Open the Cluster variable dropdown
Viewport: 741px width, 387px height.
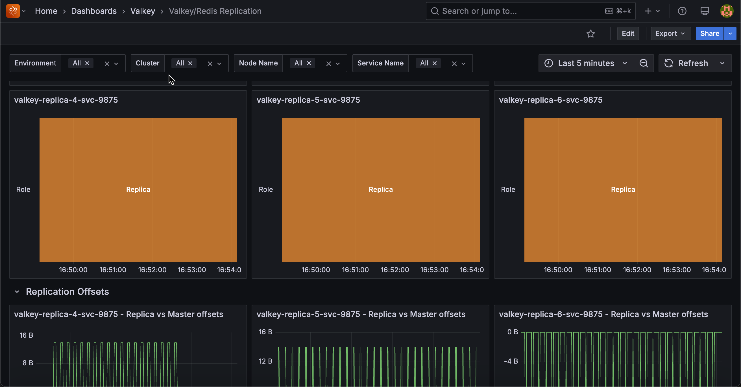219,63
